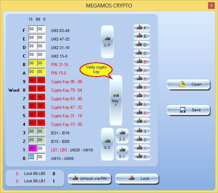Select word 1 low byte field

(41, 148)
